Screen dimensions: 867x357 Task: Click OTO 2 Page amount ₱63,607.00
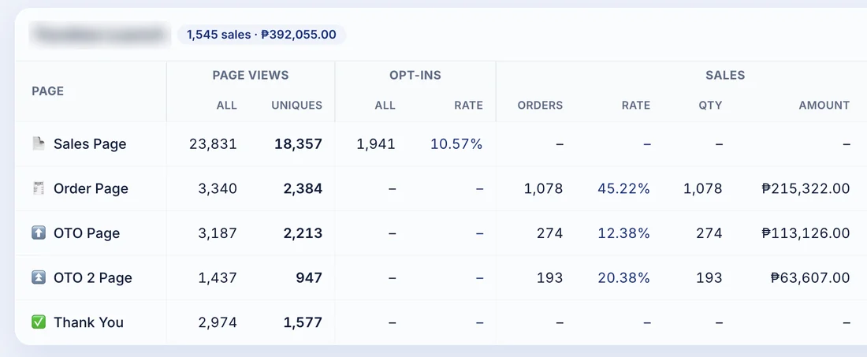click(x=810, y=278)
